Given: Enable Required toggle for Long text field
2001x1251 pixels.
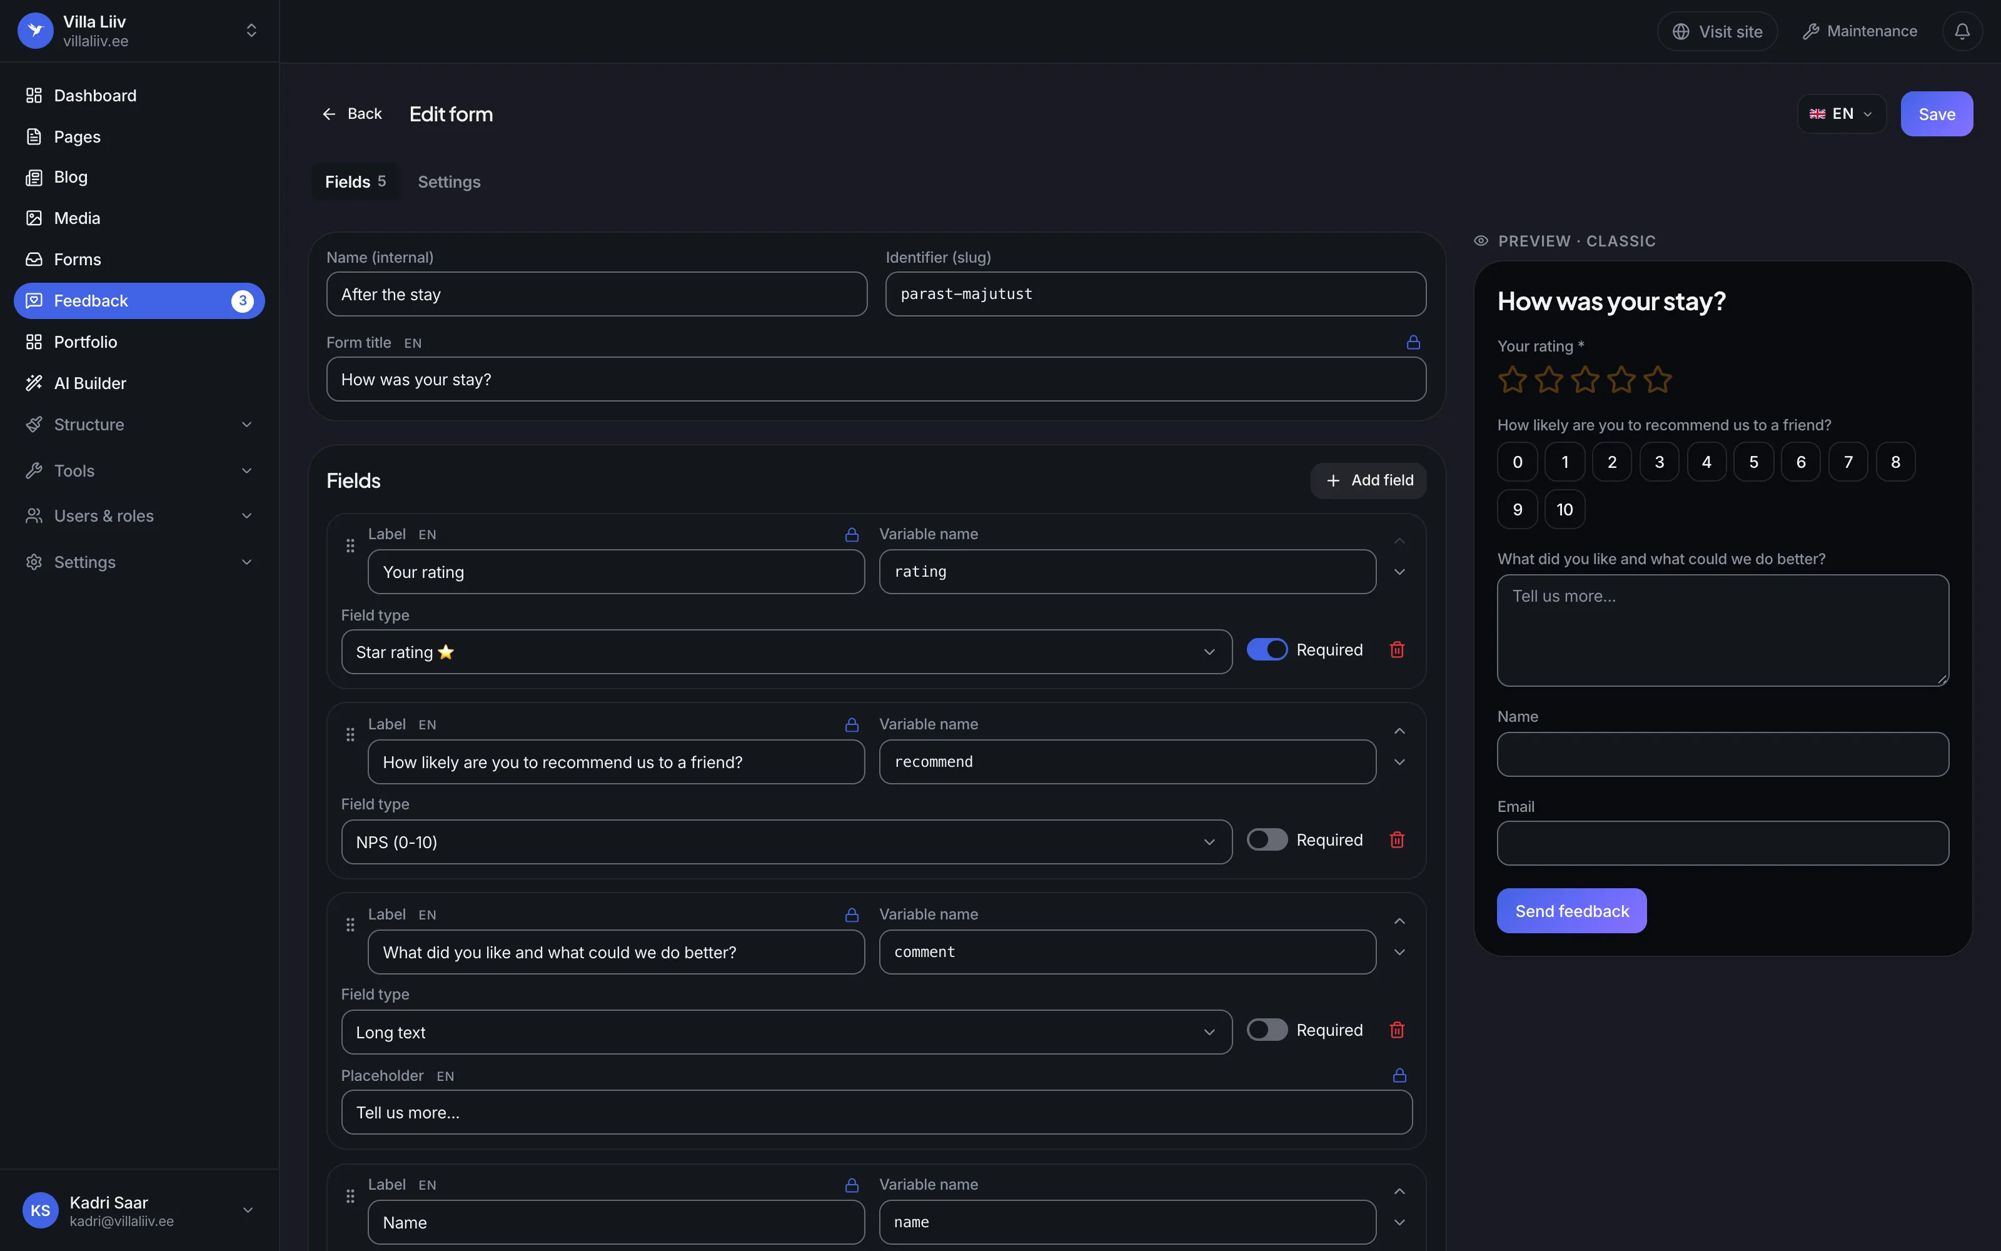Looking at the screenshot, I should point(1267,1031).
